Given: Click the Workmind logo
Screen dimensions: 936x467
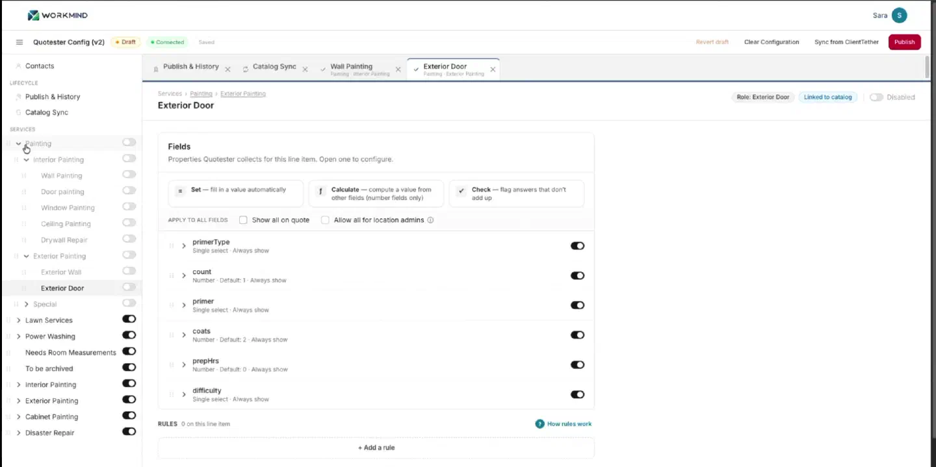Looking at the screenshot, I should (57, 15).
